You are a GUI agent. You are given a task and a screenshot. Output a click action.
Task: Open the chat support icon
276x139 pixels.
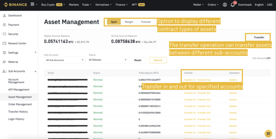coord(268,133)
